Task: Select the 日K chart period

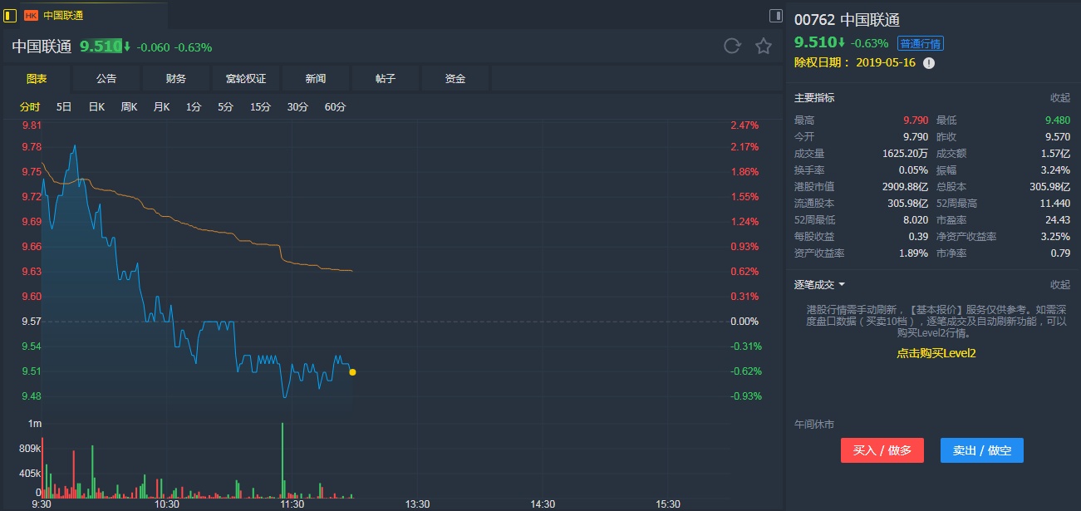Action: click(x=96, y=107)
